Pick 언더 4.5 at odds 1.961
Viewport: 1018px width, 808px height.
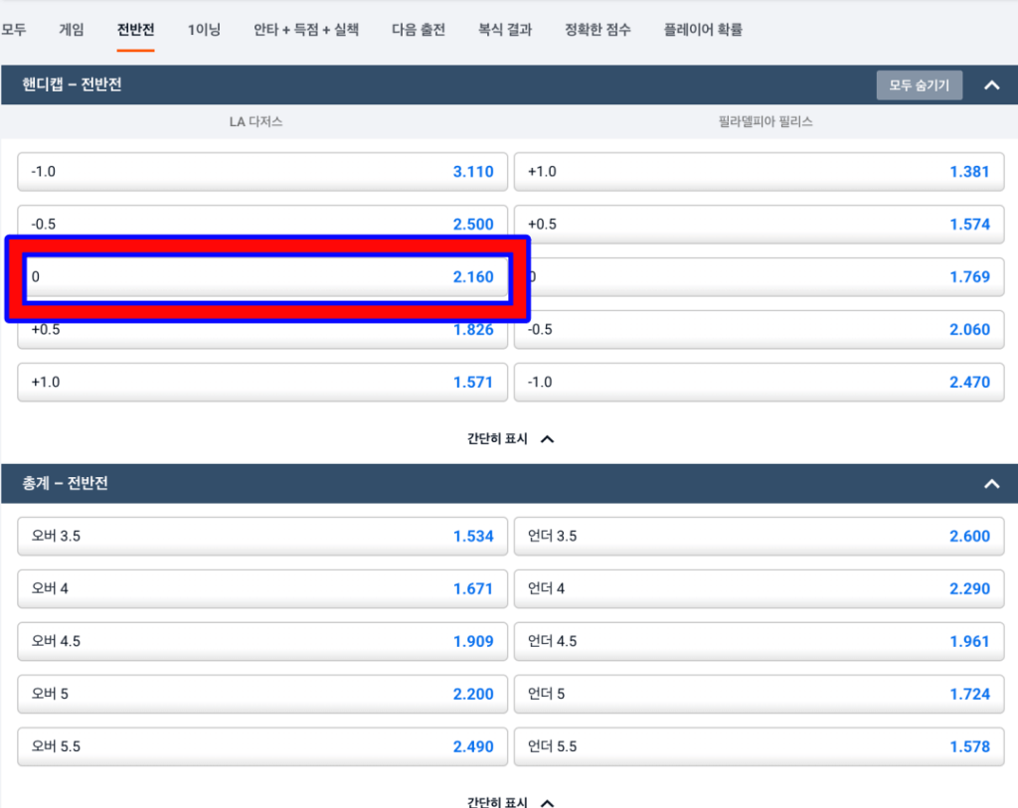[x=759, y=641]
